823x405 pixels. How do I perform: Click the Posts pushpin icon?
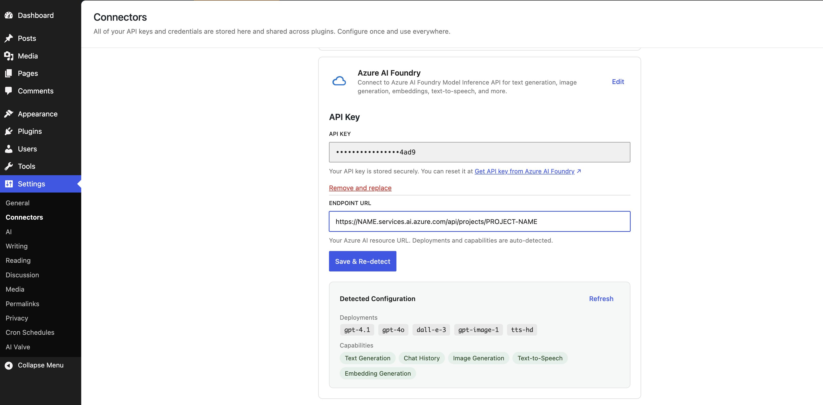pyautogui.click(x=9, y=38)
